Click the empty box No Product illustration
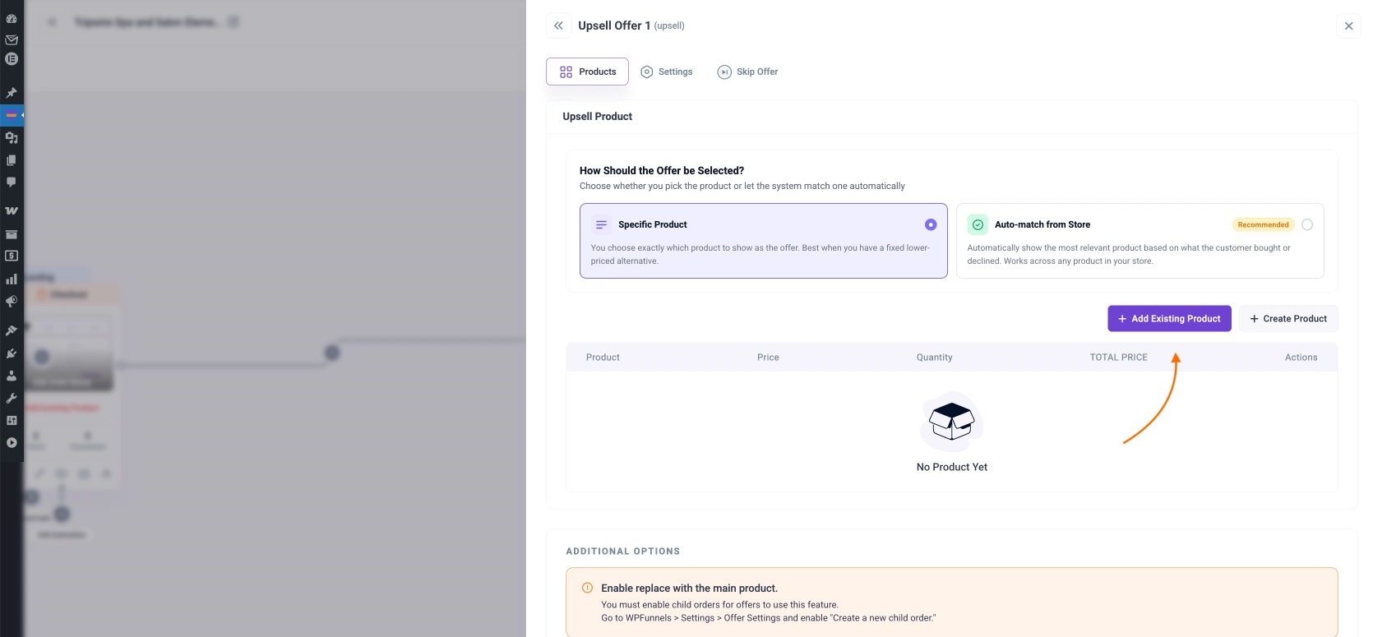Viewport: 1373px width, 637px height. click(x=952, y=422)
